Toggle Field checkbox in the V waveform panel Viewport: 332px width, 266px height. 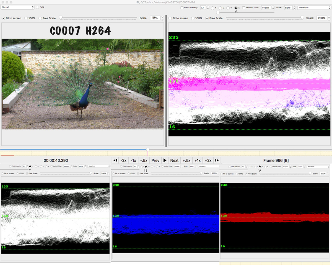(229, 167)
